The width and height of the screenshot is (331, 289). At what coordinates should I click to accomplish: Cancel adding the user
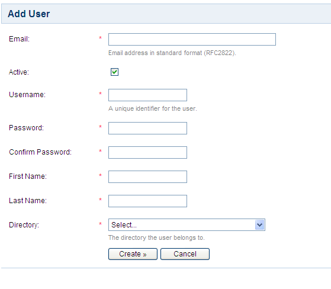185,254
